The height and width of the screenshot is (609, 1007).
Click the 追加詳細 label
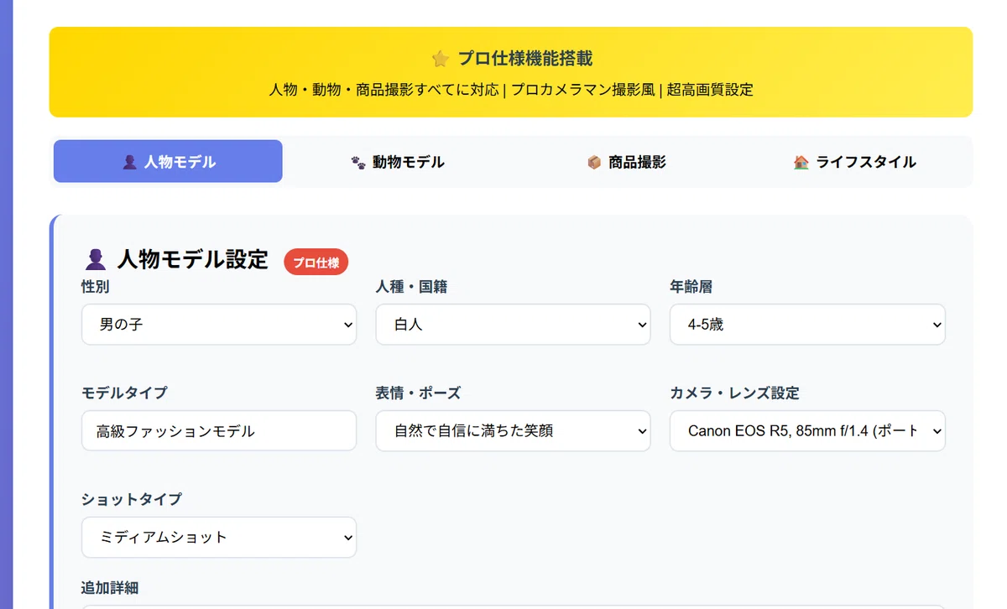point(110,588)
